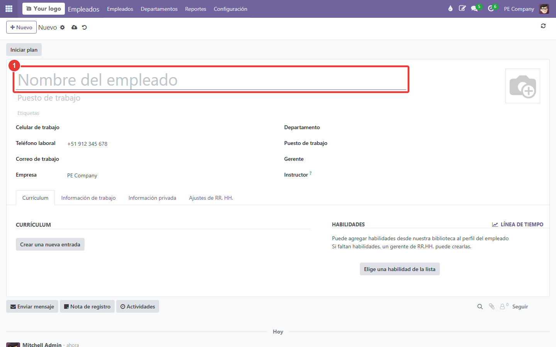Open the Empresa PE Company dropdown

tap(168, 175)
